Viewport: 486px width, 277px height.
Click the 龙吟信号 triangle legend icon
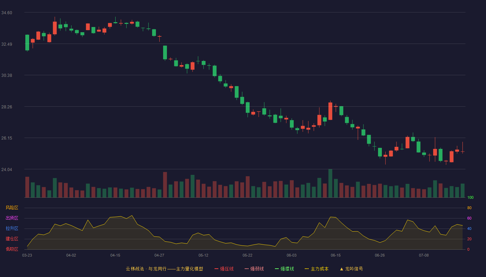coord(342,269)
